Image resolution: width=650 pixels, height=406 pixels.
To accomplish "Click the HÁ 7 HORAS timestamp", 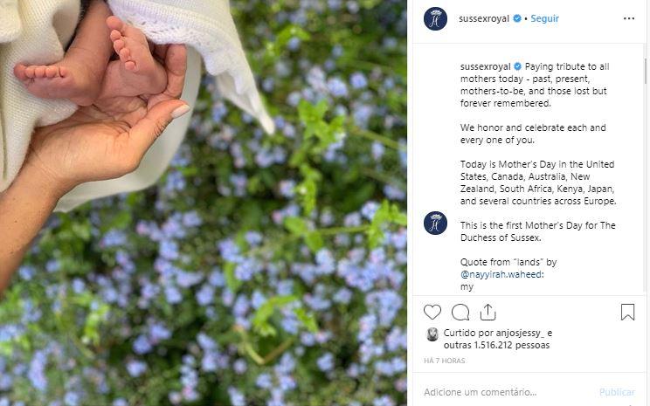I will click(x=445, y=361).
